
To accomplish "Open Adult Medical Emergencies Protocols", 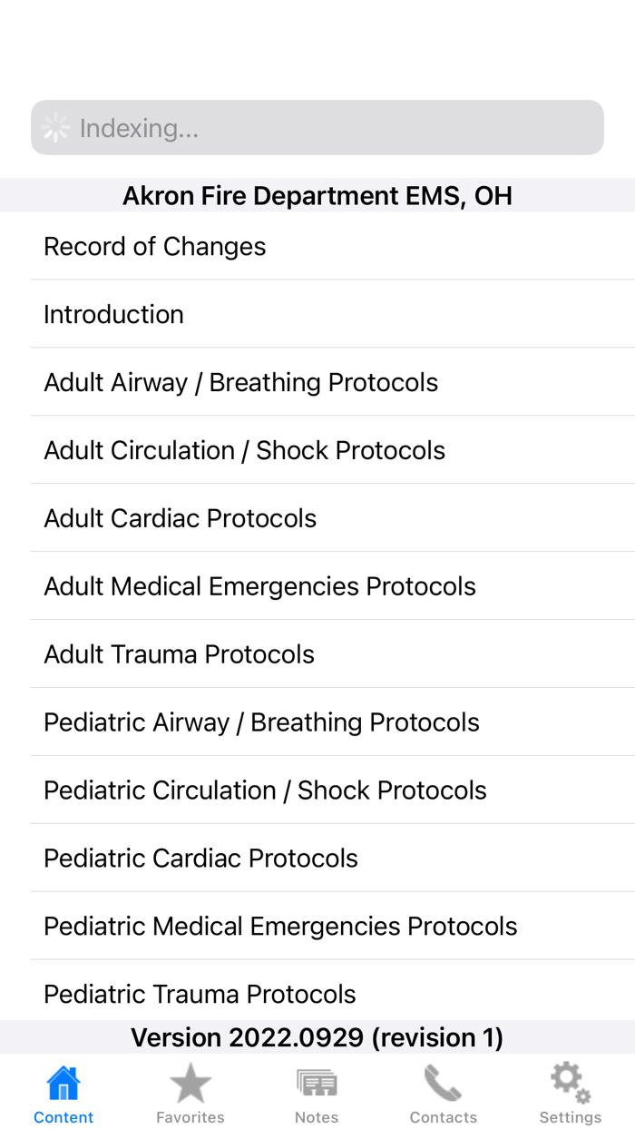I will click(259, 585).
